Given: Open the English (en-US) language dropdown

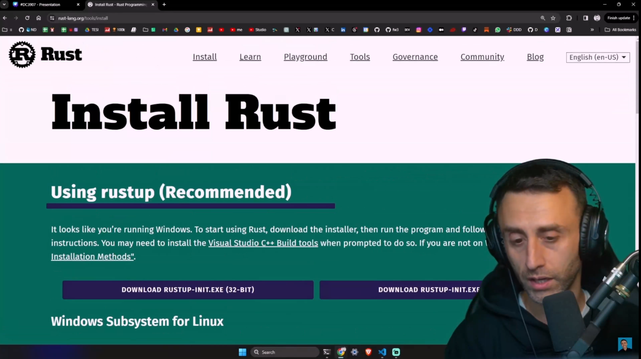Looking at the screenshot, I should coord(598,57).
